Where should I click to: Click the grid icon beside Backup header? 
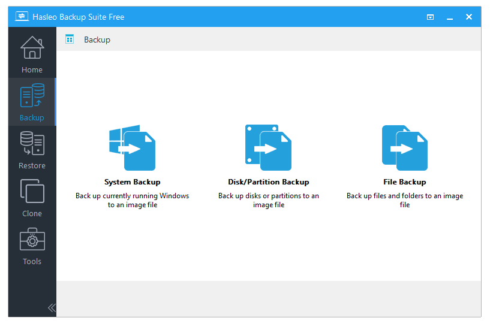pos(70,40)
